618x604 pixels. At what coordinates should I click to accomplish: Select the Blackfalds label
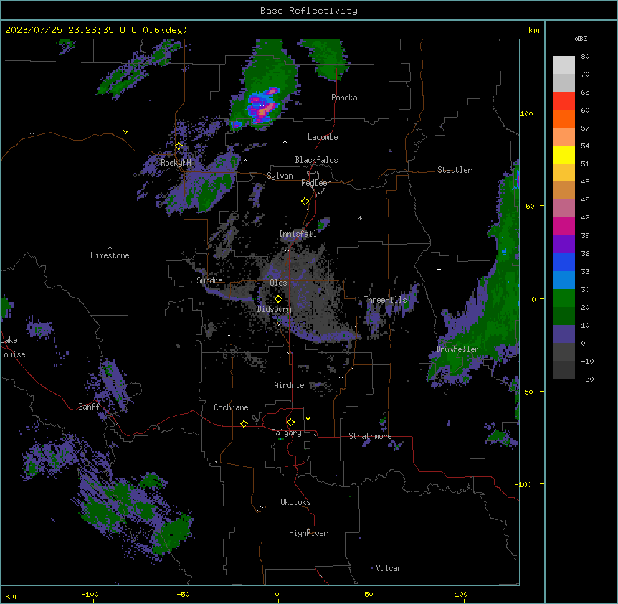click(316, 160)
